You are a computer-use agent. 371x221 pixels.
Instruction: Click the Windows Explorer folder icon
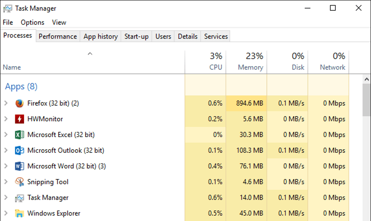(x=19, y=214)
